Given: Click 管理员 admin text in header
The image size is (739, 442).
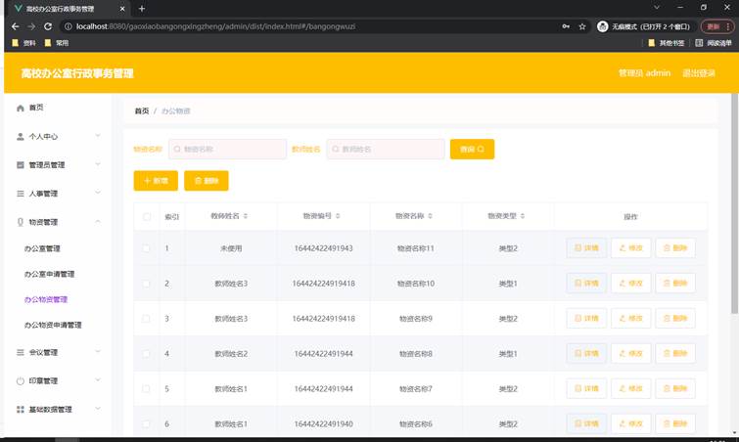Looking at the screenshot, I should point(644,73).
